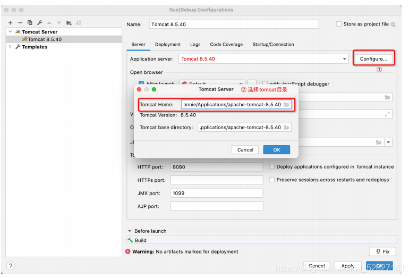The image size is (409, 278).
Task: Click HTTPs port field
Action: coord(217,180)
